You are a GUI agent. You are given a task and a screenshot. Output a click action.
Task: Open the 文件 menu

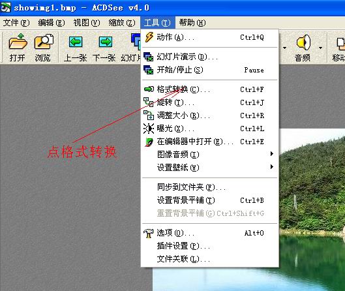pyautogui.click(x=16, y=23)
